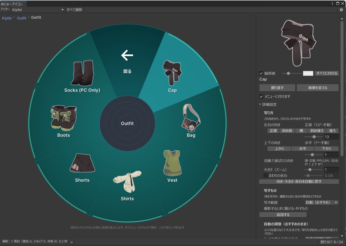Go to first Outfit breadcrumb link

pyautogui.click(x=22, y=18)
